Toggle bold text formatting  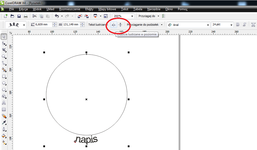pos(238,25)
